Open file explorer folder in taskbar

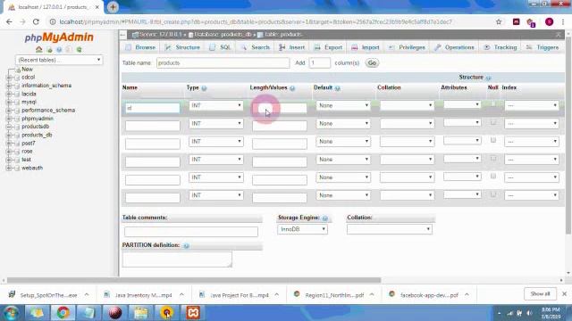[x=141, y=313]
